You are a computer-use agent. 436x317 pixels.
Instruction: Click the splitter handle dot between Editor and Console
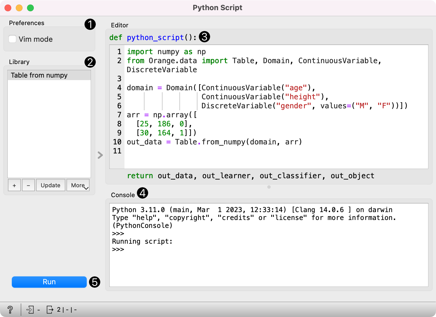[269, 187]
